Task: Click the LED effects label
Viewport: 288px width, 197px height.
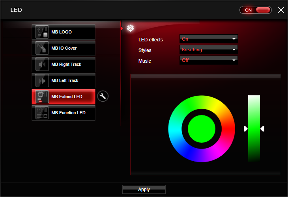Action: 151,40
